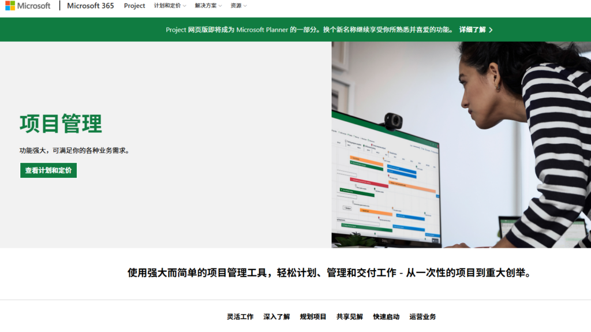Select the 快速启动 tab
The height and width of the screenshot is (332, 591).
386,317
